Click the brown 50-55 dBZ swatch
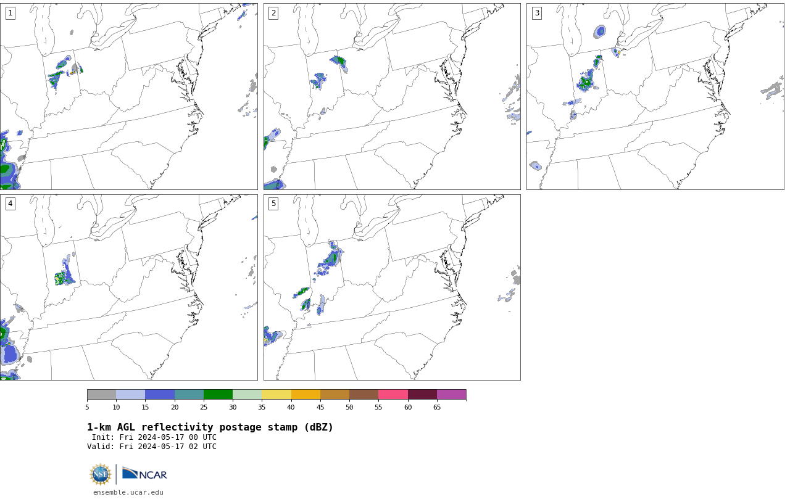Screen dimensions: 790x499 tap(364, 395)
